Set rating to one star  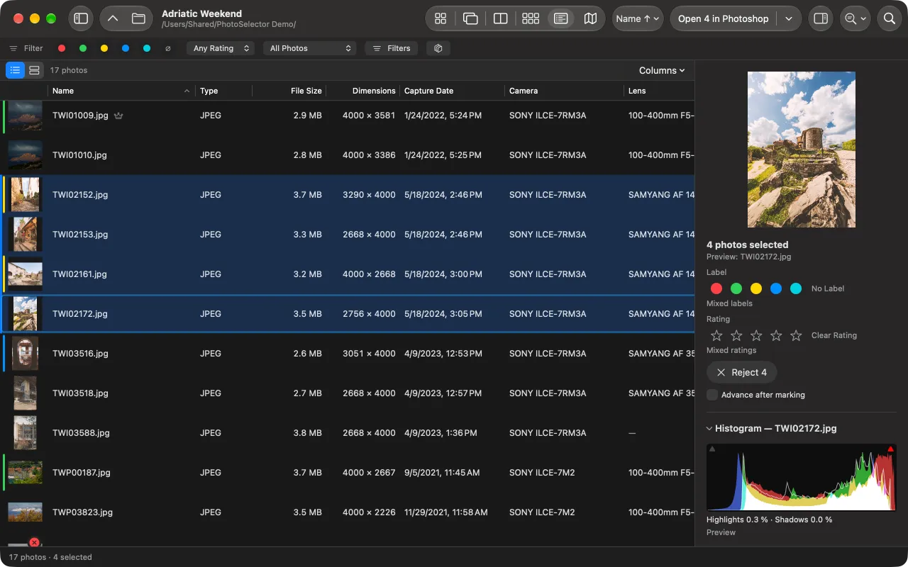tap(716, 335)
